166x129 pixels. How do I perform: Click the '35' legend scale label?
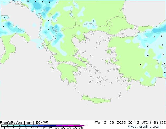[63, 128]
